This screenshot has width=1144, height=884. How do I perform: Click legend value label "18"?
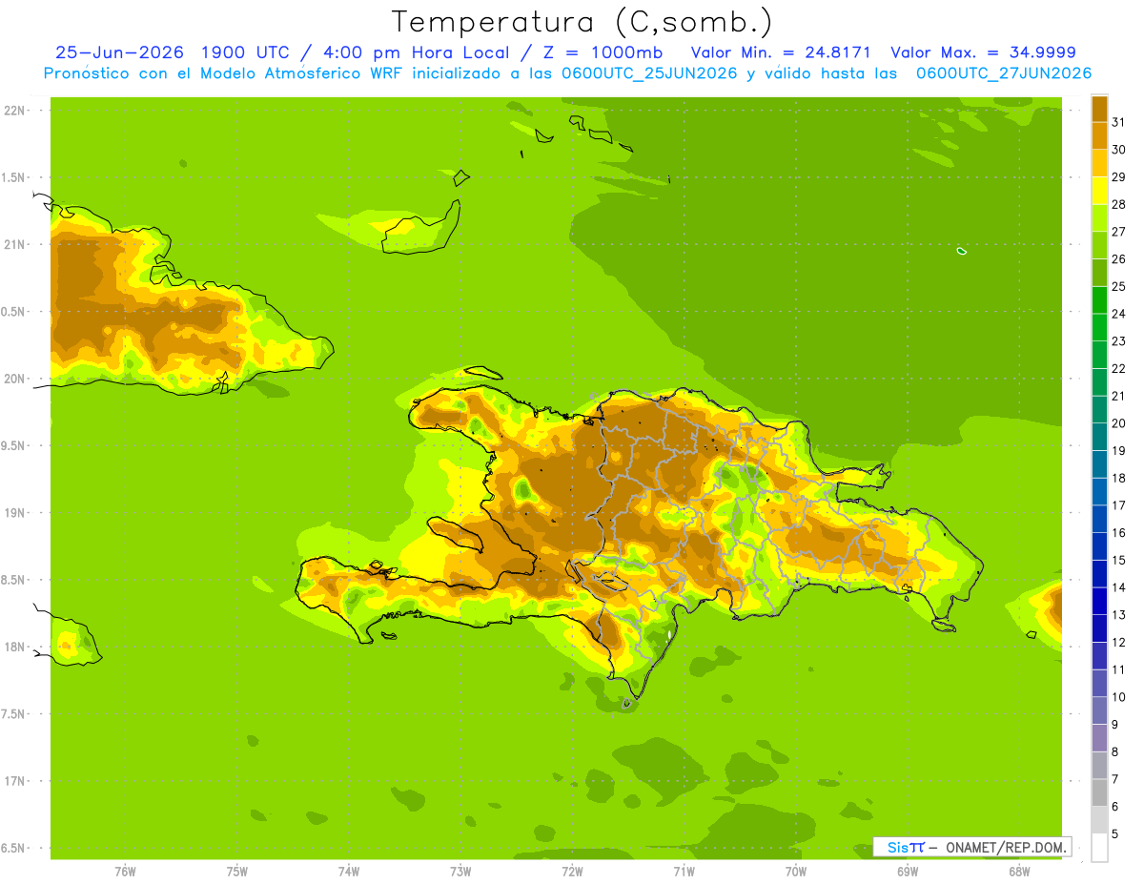coord(1119,478)
